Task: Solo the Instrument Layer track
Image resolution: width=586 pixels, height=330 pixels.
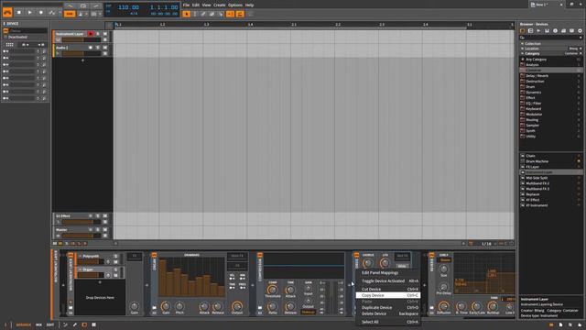Action: (x=98, y=34)
